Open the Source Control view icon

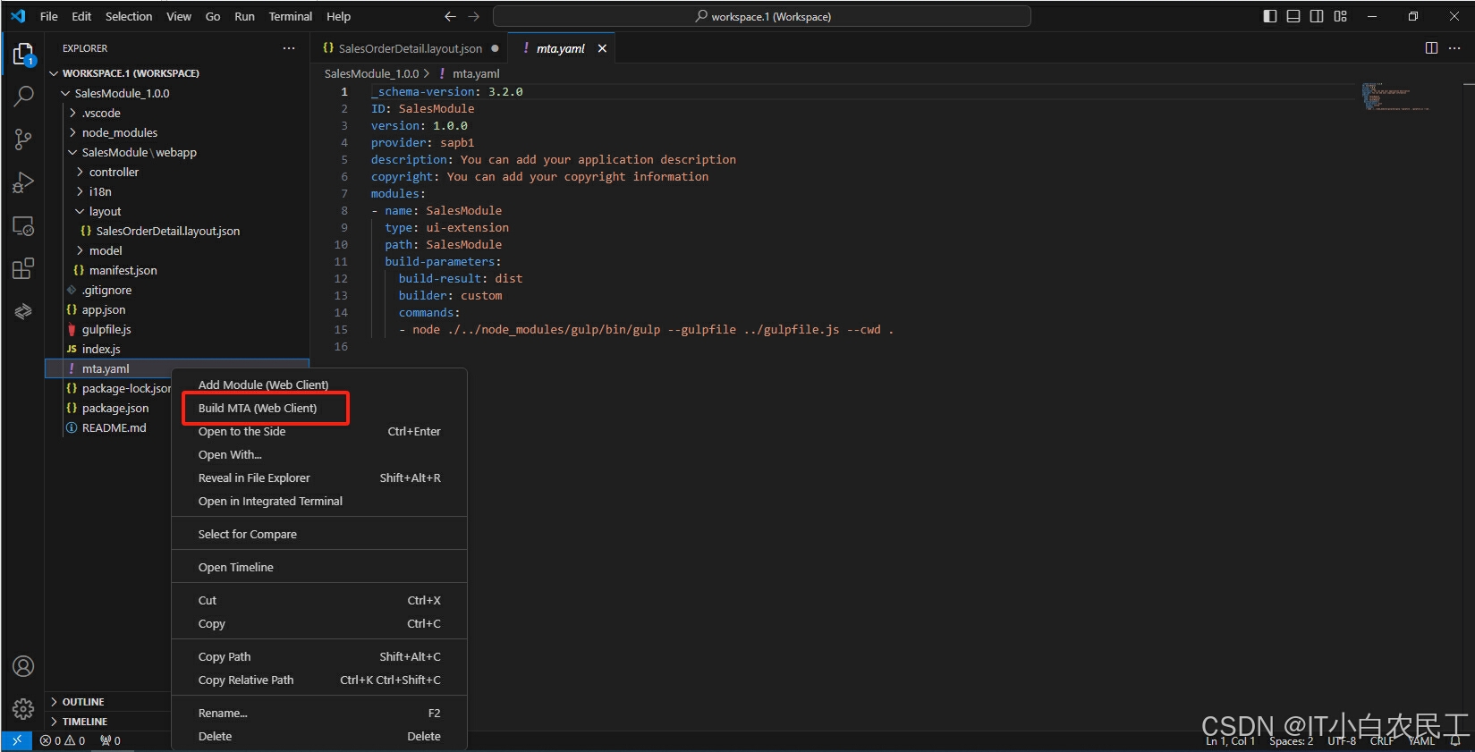(23, 139)
